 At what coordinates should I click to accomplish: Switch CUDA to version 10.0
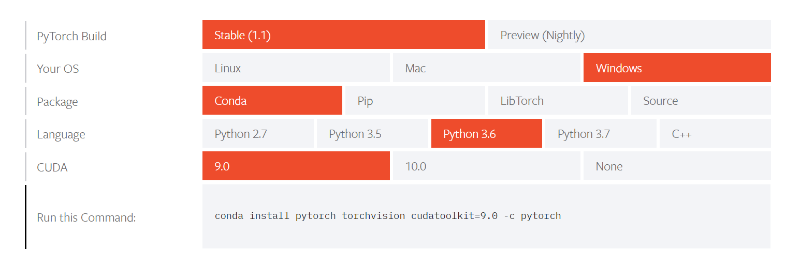coord(486,166)
